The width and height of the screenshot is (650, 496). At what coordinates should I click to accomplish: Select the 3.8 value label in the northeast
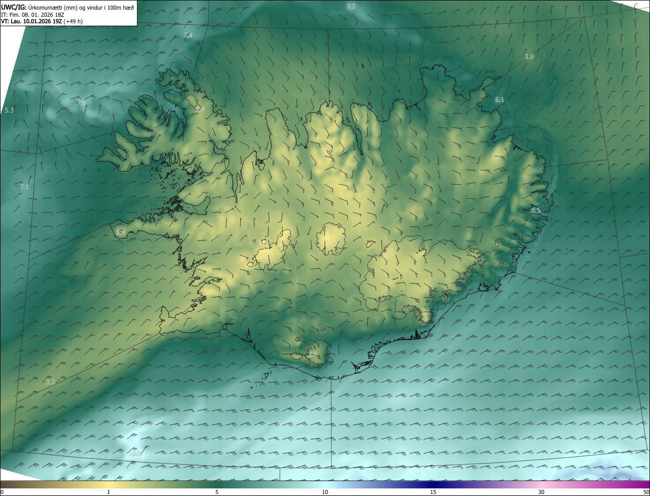(529, 56)
